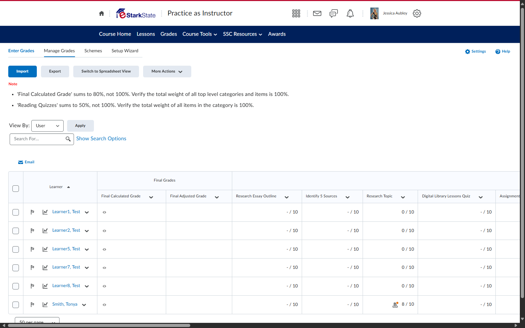Go to Lessons in navbar
The image size is (525, 328).
pyautogui.click(x=146, y=34)
